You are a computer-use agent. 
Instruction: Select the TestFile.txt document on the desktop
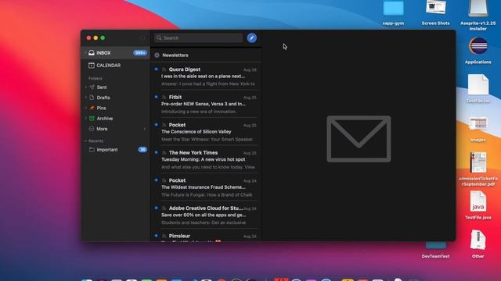point(478,88)
